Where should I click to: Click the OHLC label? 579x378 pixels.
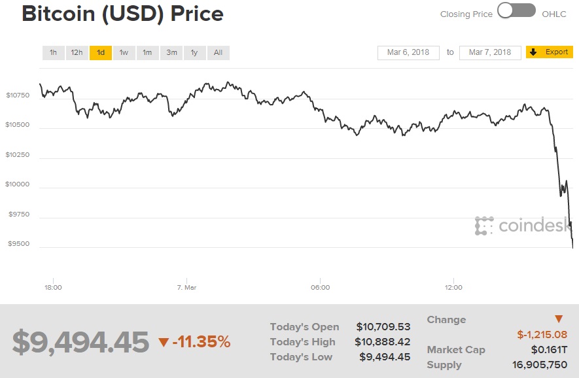point(555,14)
